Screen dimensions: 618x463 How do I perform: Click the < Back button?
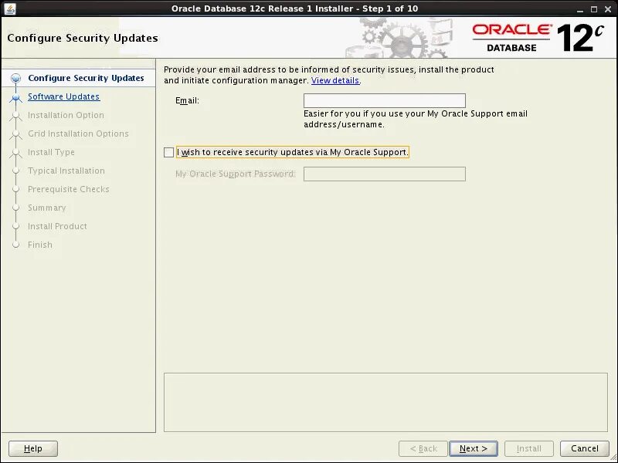pos(423,448)
